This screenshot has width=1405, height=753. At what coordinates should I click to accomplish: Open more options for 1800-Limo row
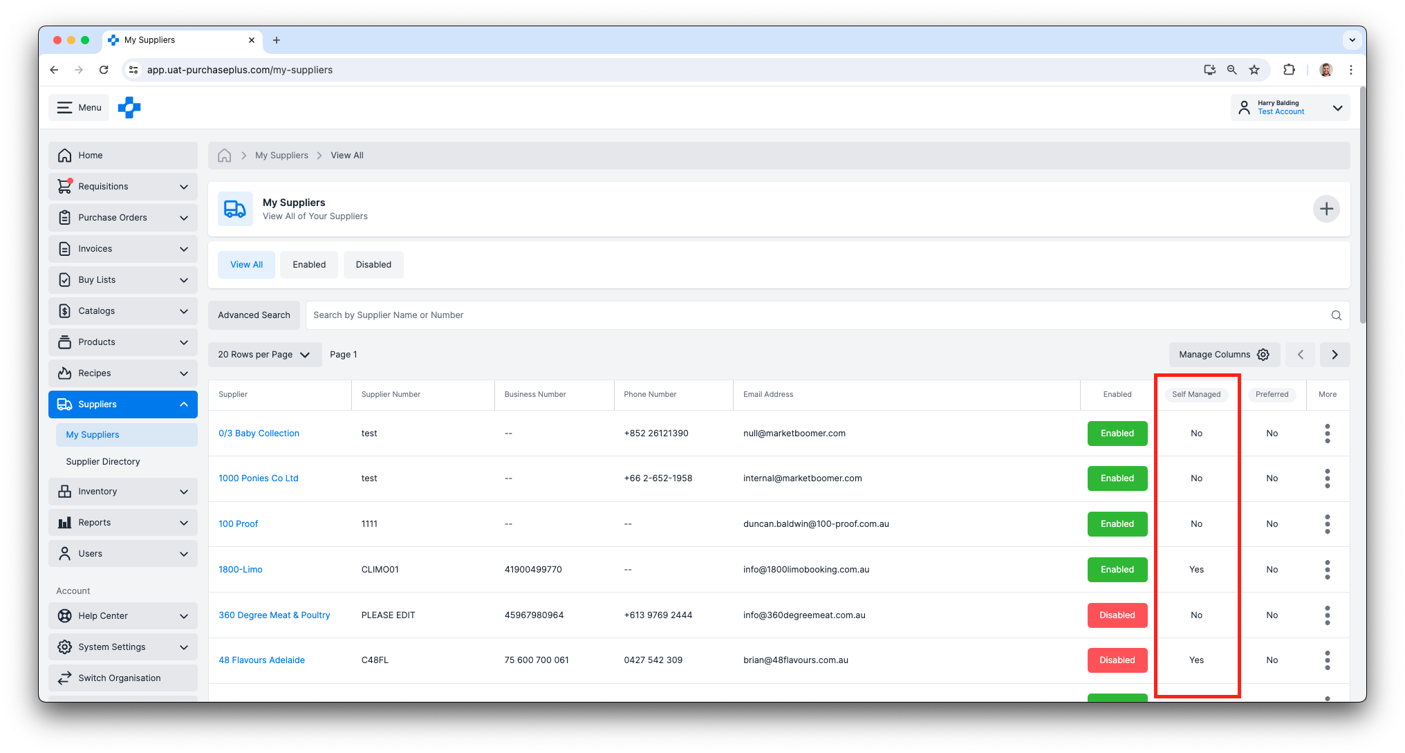[x=1327, y=570]
